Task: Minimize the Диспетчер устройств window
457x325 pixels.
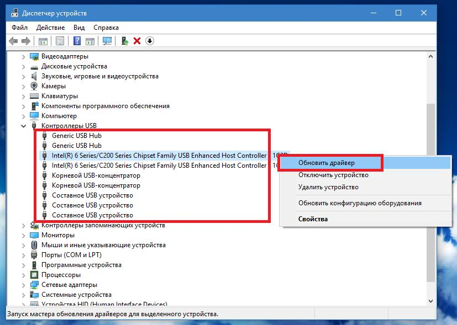Action: coord(374,13)
